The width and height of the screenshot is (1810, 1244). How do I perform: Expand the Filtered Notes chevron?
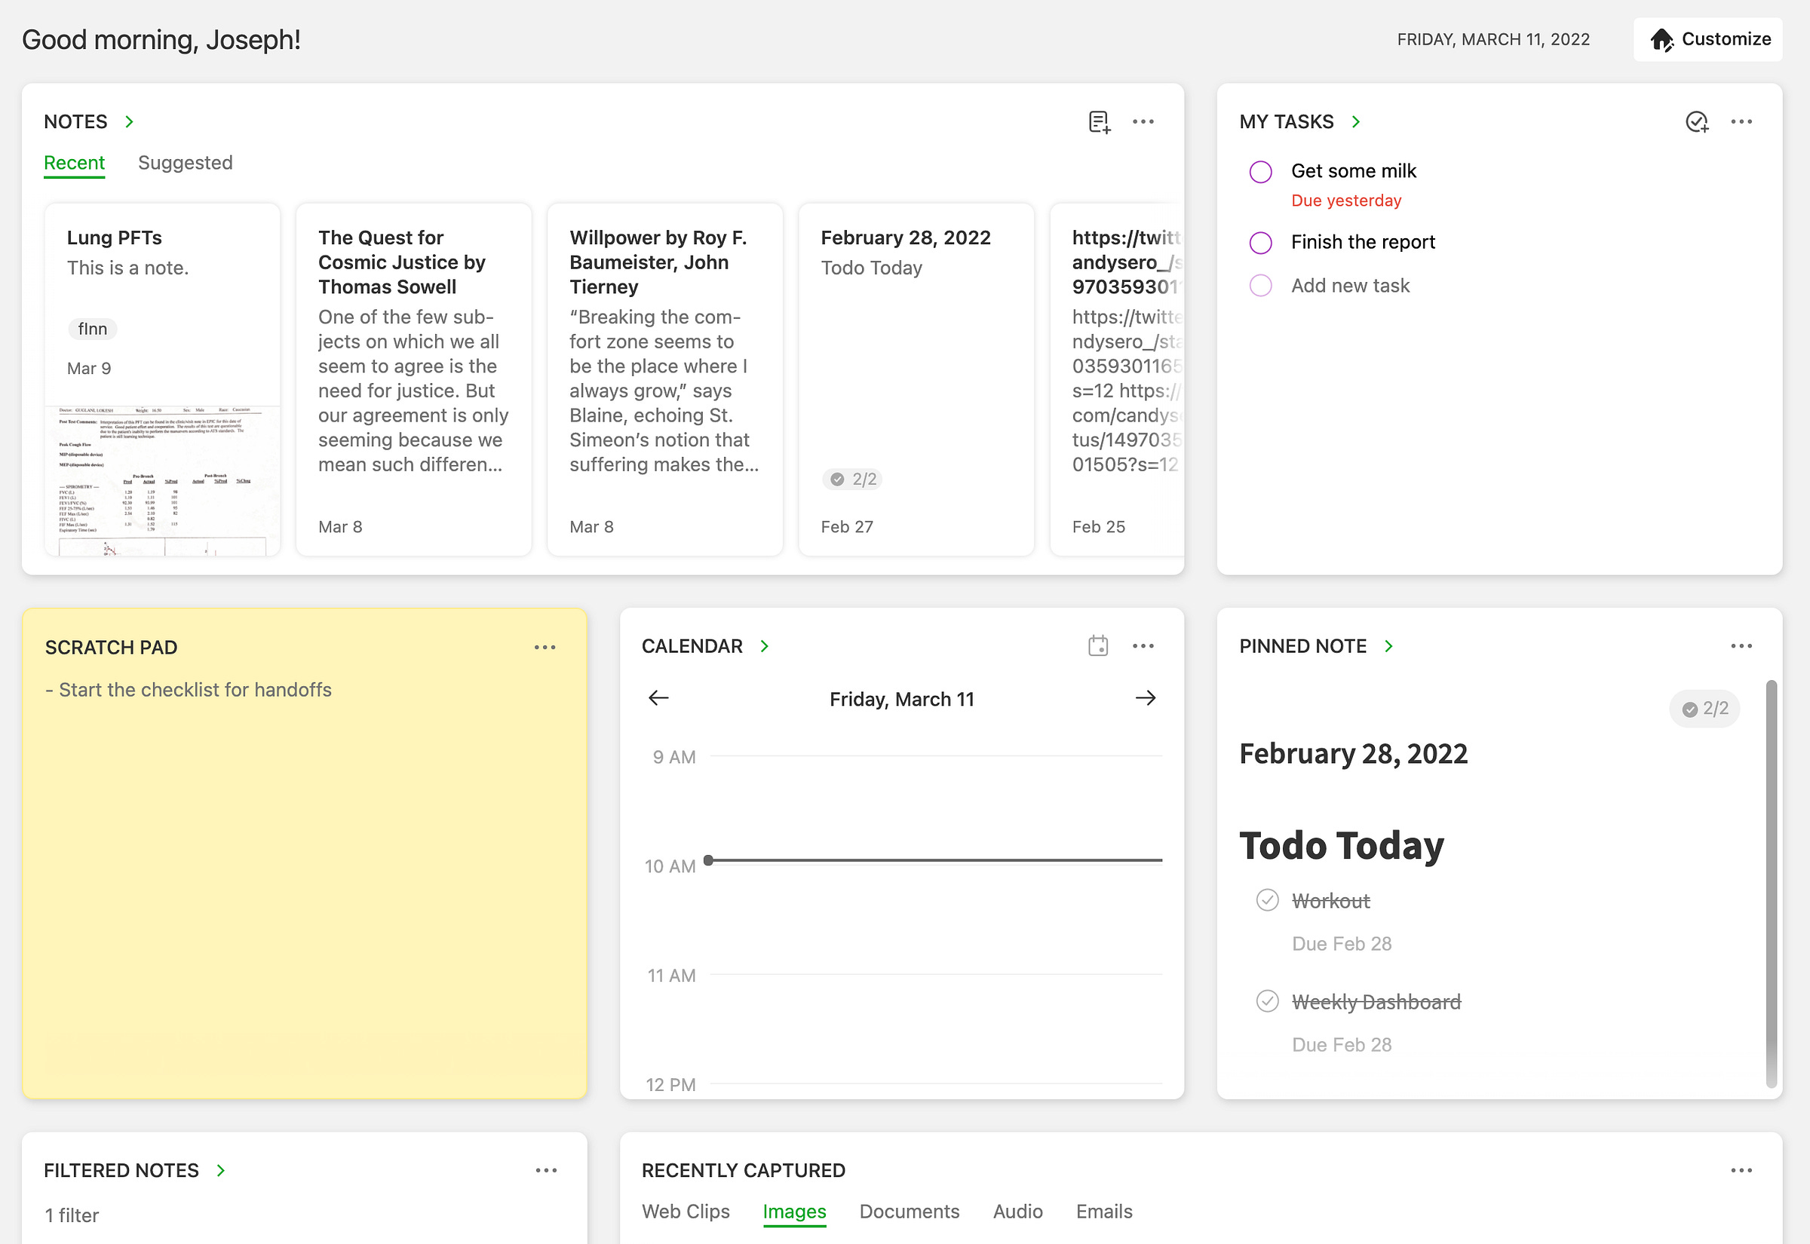tap(221, 1170)
